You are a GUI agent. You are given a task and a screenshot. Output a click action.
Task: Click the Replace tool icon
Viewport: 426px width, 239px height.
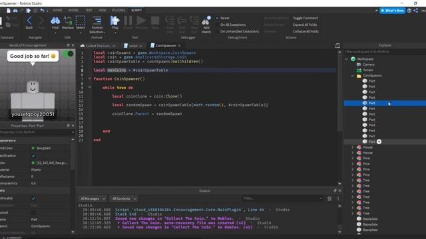pyautogui.click(x=68, y=21)
